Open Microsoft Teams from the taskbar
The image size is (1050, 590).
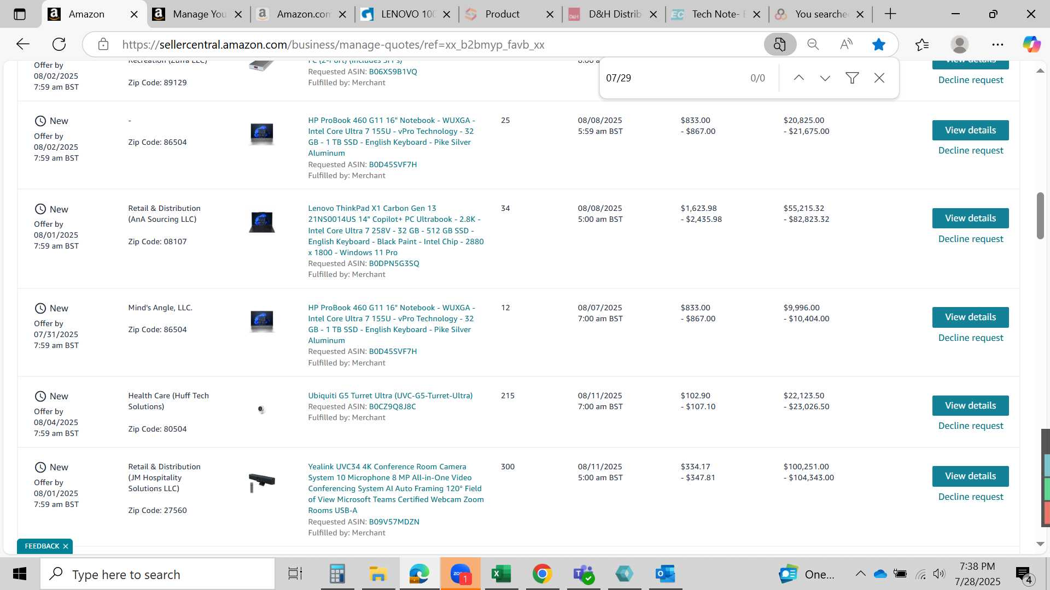click(x=583, y=574)
